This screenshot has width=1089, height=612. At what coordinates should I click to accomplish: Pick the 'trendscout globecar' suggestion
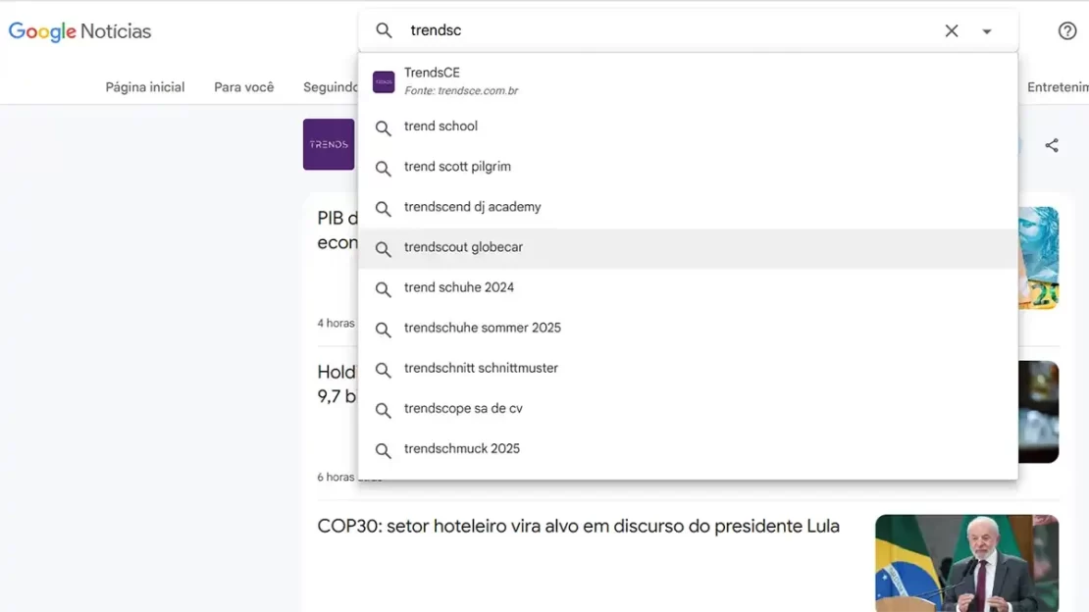click(x=463, y=247)
